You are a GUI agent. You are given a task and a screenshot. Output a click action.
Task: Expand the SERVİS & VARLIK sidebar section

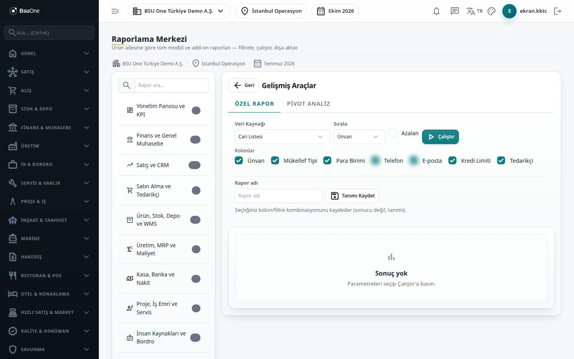click(x=49, y=183)
